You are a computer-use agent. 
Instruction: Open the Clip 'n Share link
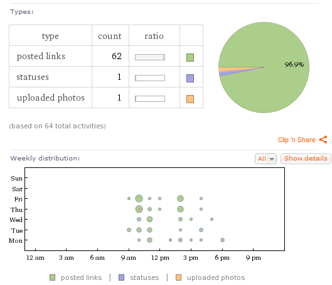297,140
